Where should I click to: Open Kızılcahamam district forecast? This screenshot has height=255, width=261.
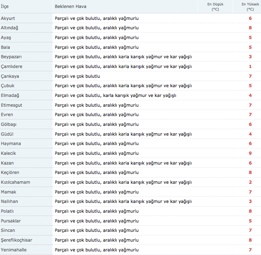tap(16, 182)
